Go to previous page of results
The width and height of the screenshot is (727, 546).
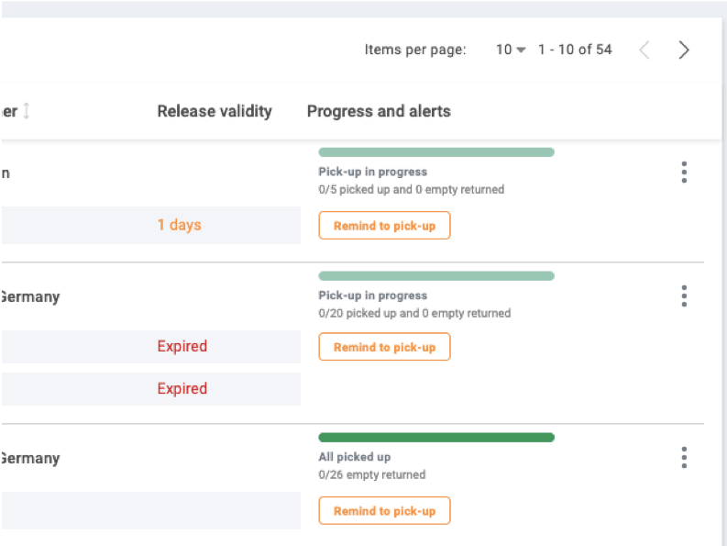coord(644,50)
